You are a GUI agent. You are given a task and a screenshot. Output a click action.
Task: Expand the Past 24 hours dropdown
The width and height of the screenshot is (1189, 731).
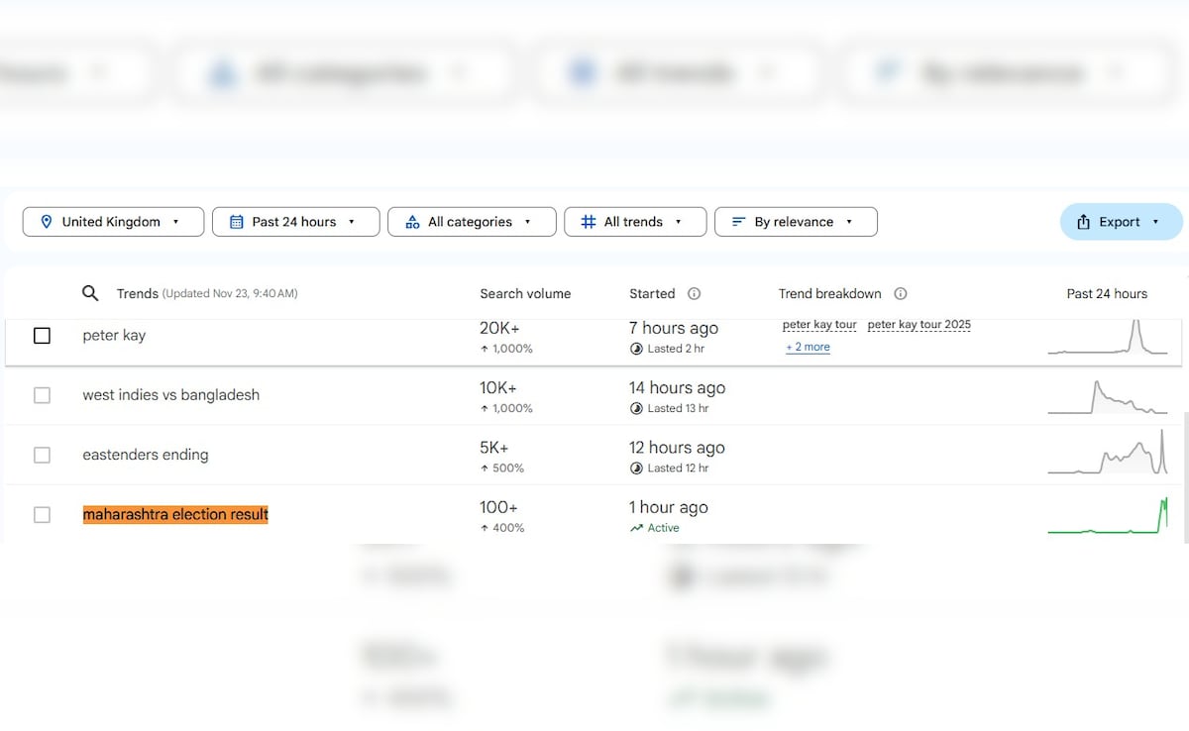295,222
